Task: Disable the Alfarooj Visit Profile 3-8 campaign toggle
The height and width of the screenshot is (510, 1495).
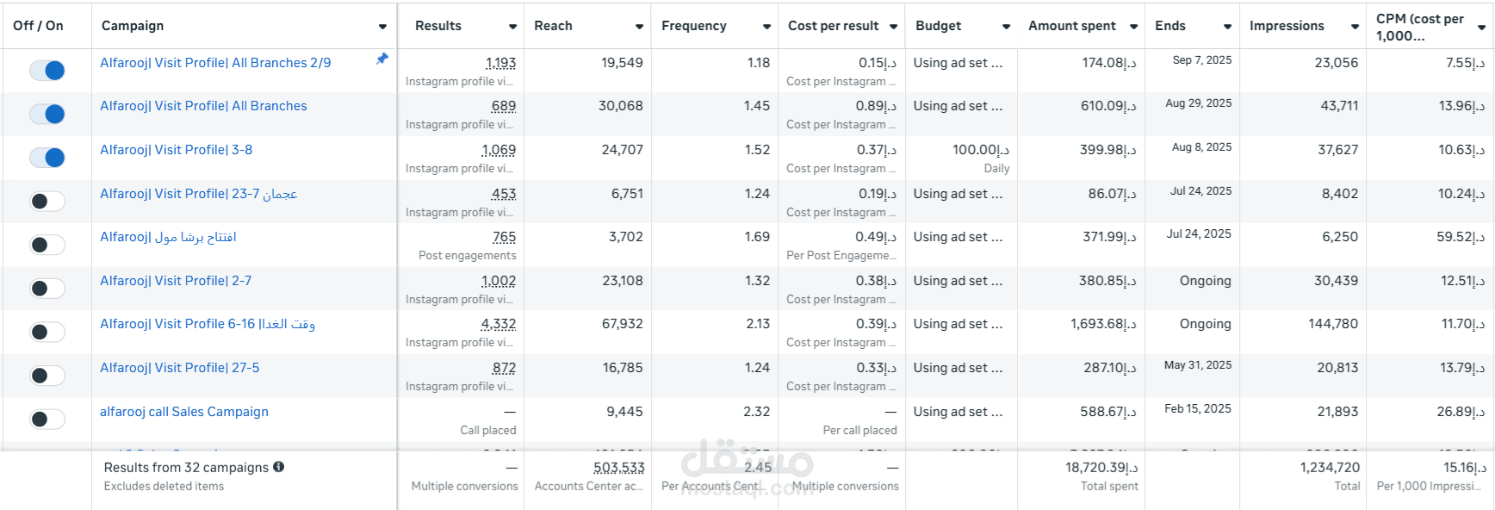Action: pos(47,158)
